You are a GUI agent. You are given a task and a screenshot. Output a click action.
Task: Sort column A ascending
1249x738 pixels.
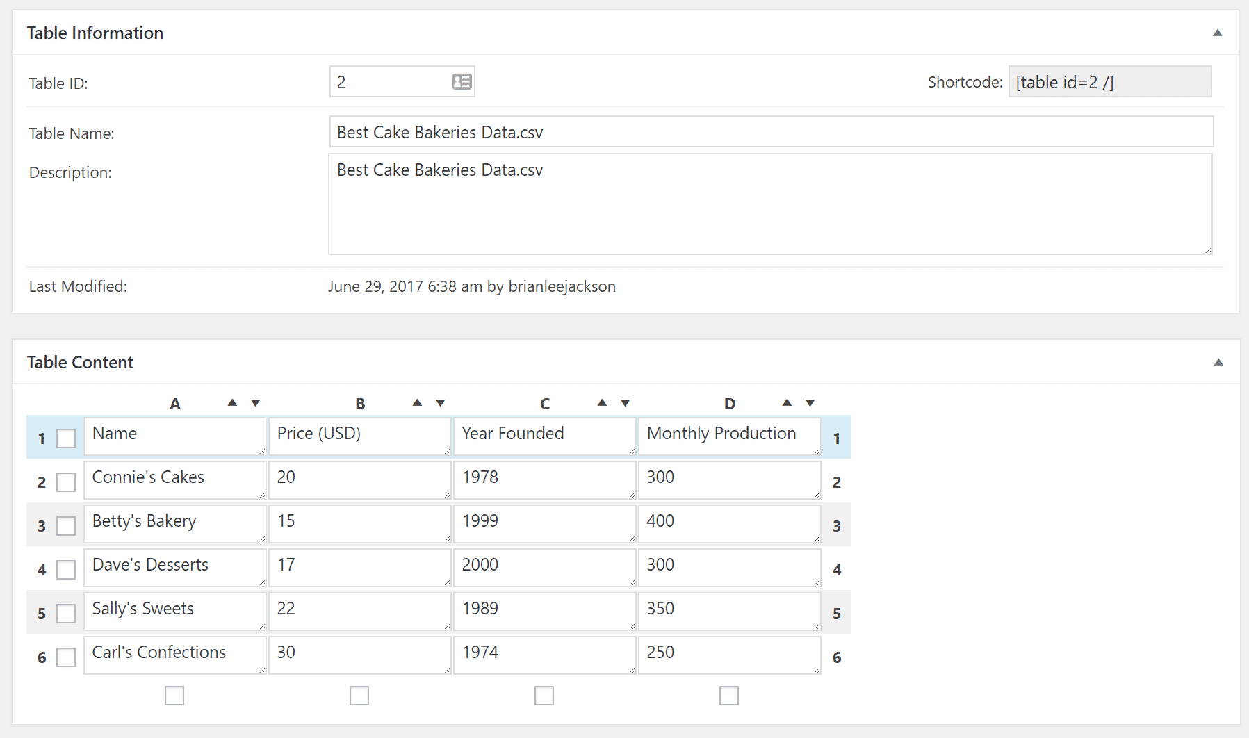[231, 402]
